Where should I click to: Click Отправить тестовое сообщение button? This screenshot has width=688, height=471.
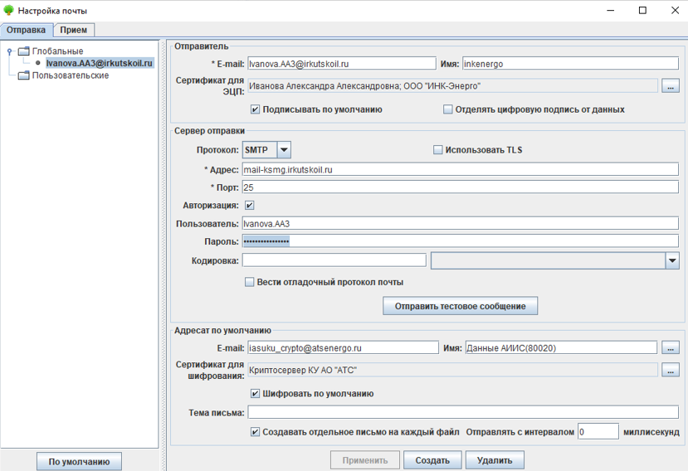460,306
